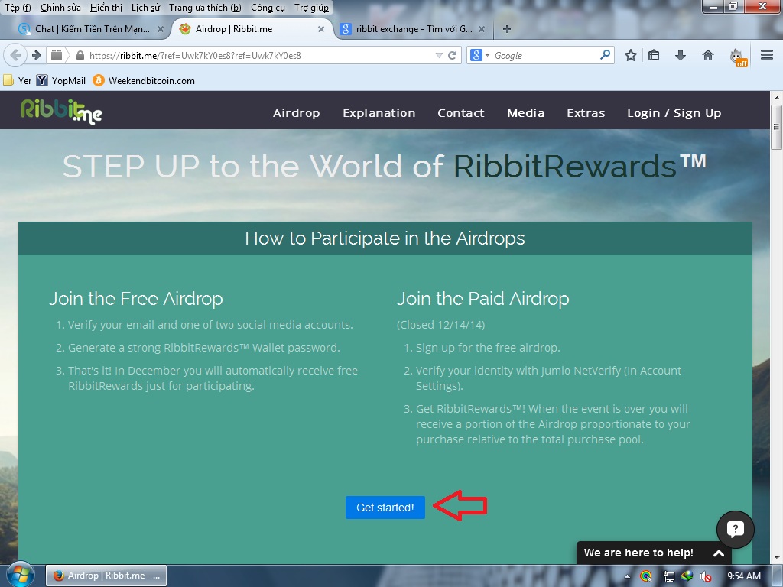
Task: Click the Windows Start orb
Action: pyautogui.click(x=19, y=575)
